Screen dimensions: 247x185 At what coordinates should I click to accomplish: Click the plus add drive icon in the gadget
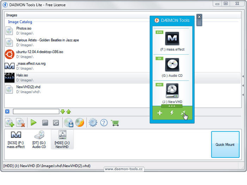(160, 113)
